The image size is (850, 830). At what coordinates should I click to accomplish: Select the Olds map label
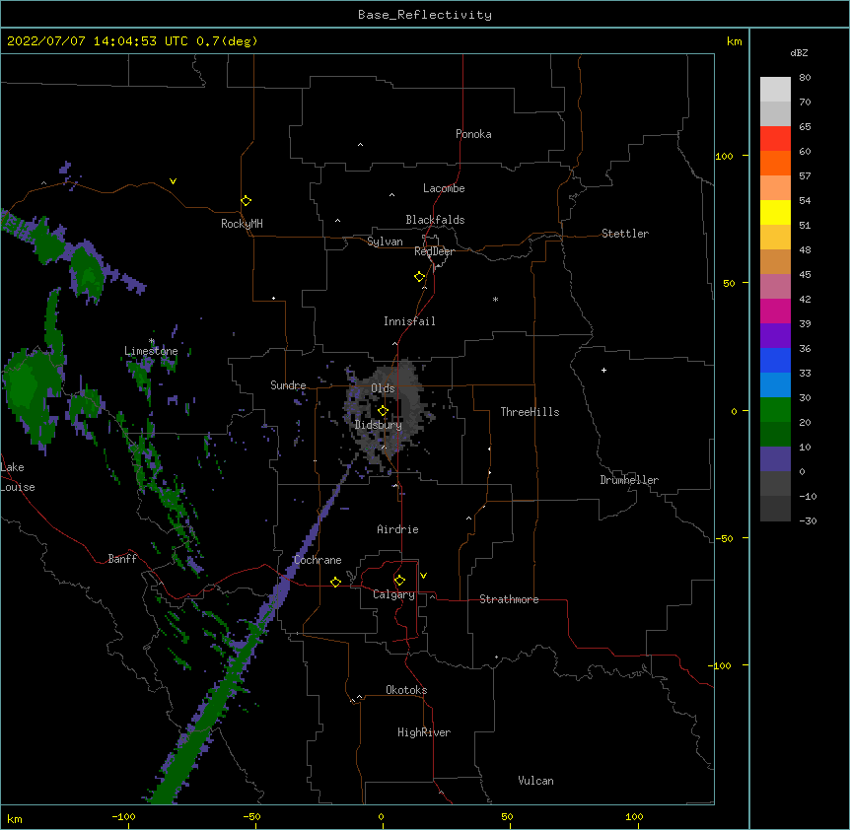383,388
